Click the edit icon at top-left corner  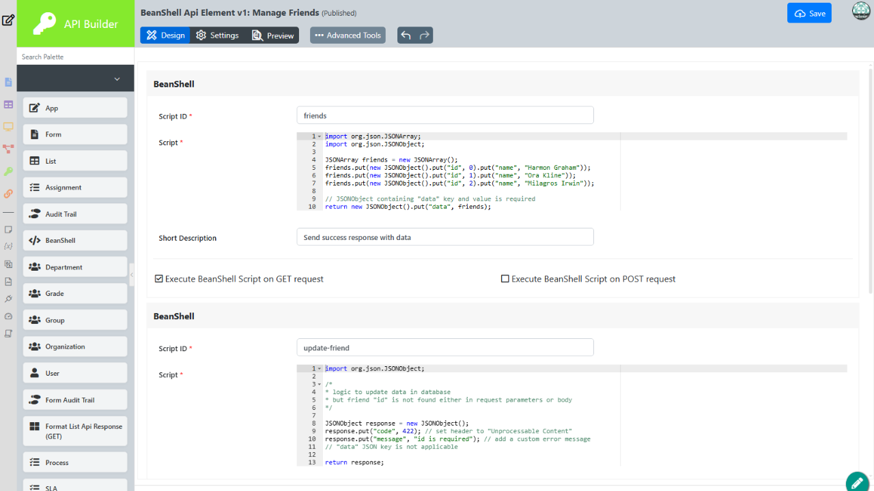pos(8,20)
